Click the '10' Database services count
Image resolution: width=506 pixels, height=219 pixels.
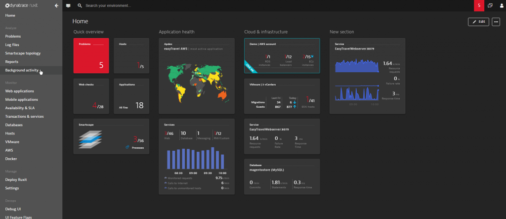183,133
